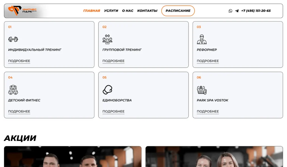This screenshot has width=287, height=167.
Task: Click the children faces Детский фитнес icon
Action: pyautogui.click(x=13, y=90)
